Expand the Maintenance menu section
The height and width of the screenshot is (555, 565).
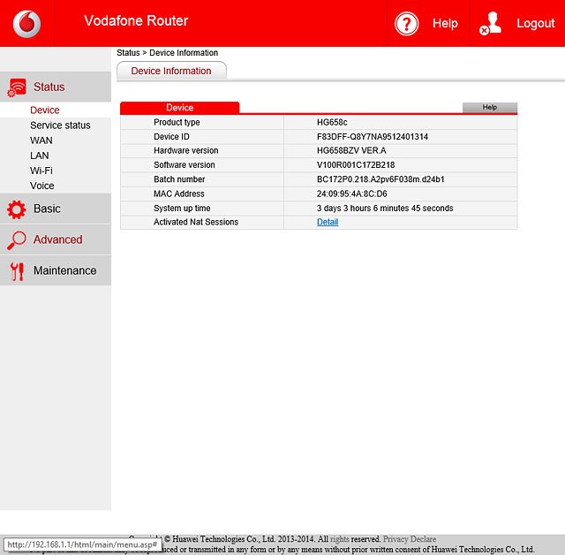coord(56,270)
